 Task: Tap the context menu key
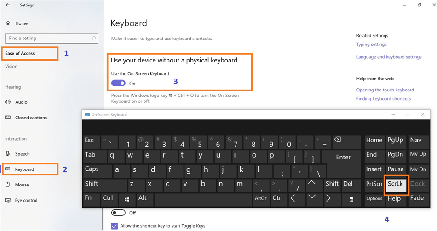point(351,199)
